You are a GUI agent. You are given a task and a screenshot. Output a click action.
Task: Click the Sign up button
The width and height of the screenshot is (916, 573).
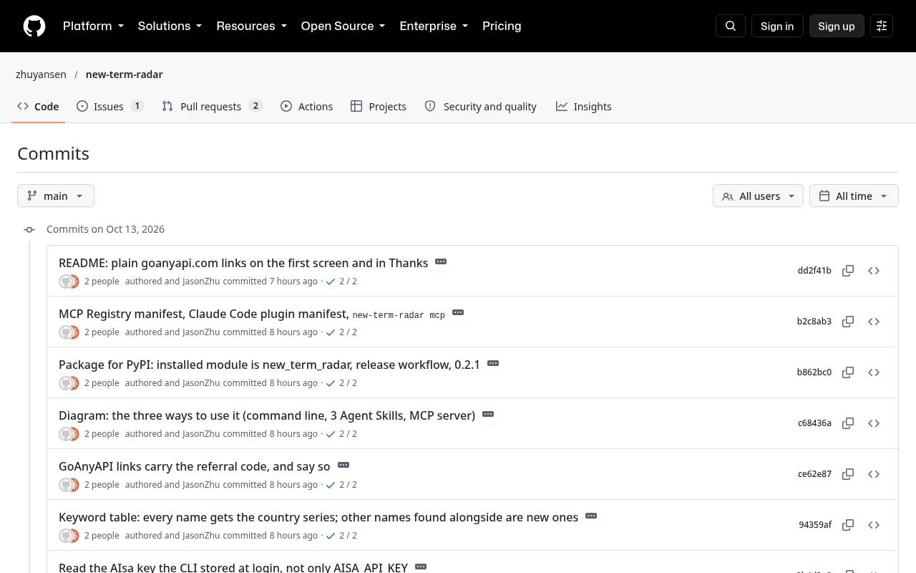[x=837, y=26]
